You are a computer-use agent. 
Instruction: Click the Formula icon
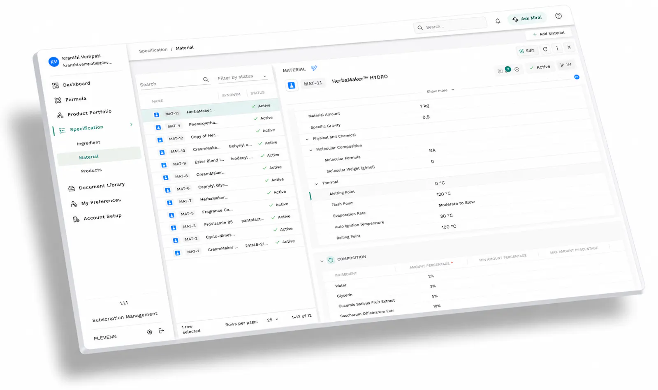(58, 100)
